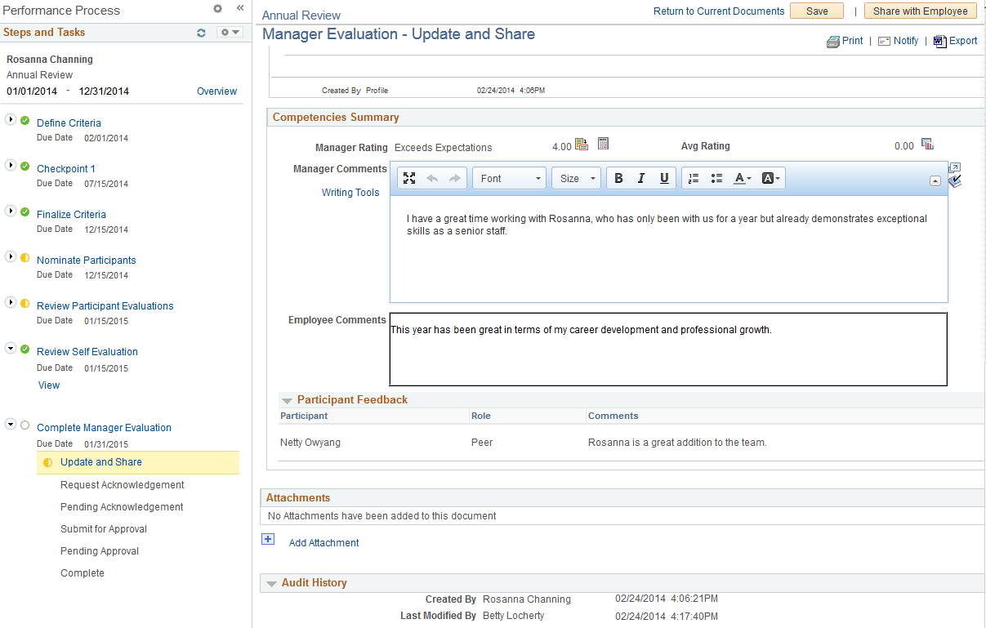Open the Notify link

(x=906, y=41)
